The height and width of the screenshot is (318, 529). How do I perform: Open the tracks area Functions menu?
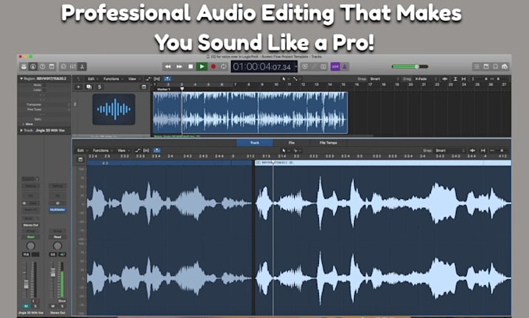[x=112, y=79]
